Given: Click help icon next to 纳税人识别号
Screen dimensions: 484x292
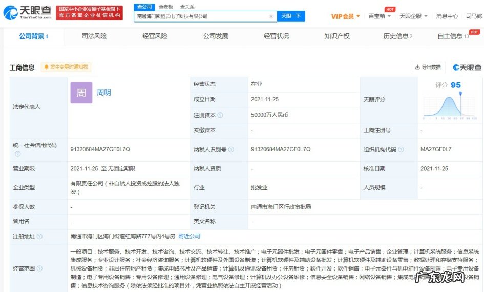Looking at the screenshot, I should pos(231,149).
